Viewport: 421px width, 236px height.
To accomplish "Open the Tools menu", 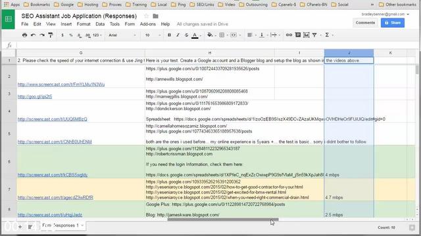I will coord(114,24).
